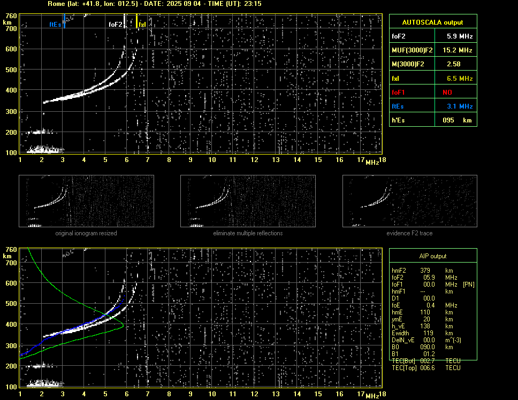
Task: Click the hmE 110 km row
Action: pyautogui.click(x=422, y=312)
